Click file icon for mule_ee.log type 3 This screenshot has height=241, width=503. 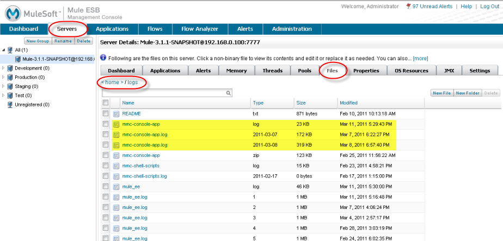pyautogui.click(x=116, y=218)
